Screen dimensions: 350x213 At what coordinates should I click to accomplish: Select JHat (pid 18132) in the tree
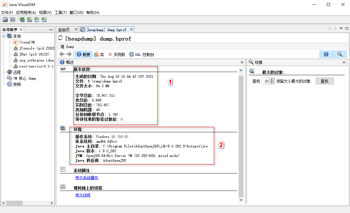[x=34, y=54]
